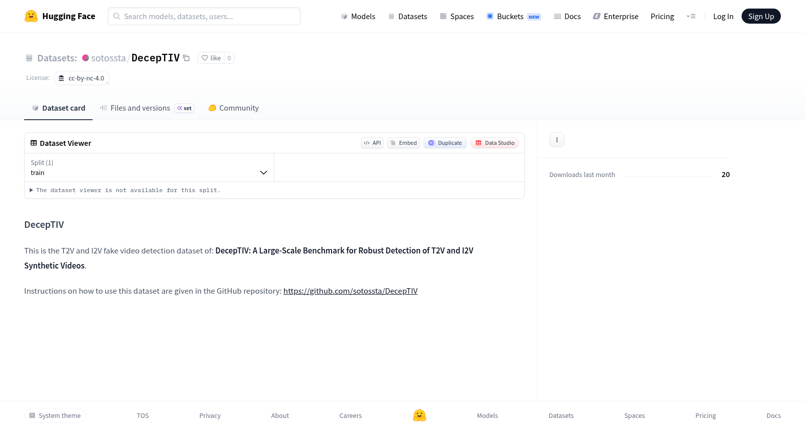Click the Hugging Face logo icon
The image size is (805, 433).
coord(31,16)
